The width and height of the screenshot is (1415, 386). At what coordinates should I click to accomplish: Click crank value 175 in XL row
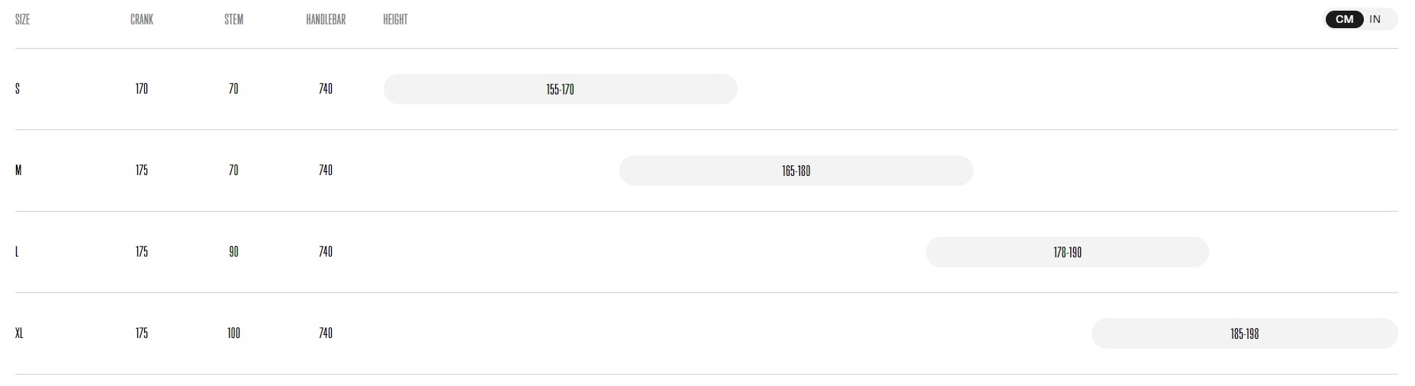click(x=142, y=333)
